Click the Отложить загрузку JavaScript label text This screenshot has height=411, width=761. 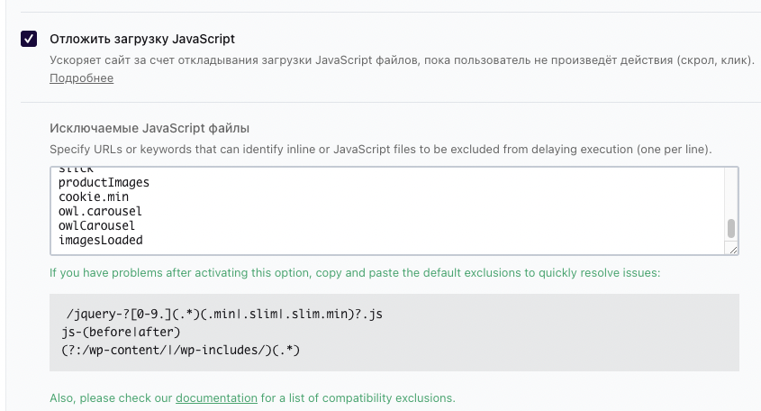(x=142, y=40)
